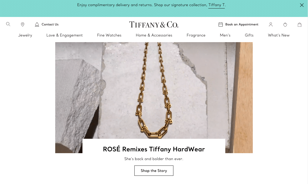Click the HardWear gold necklace image
This screenshot has height=184, width=308.
tap(154, 90)
